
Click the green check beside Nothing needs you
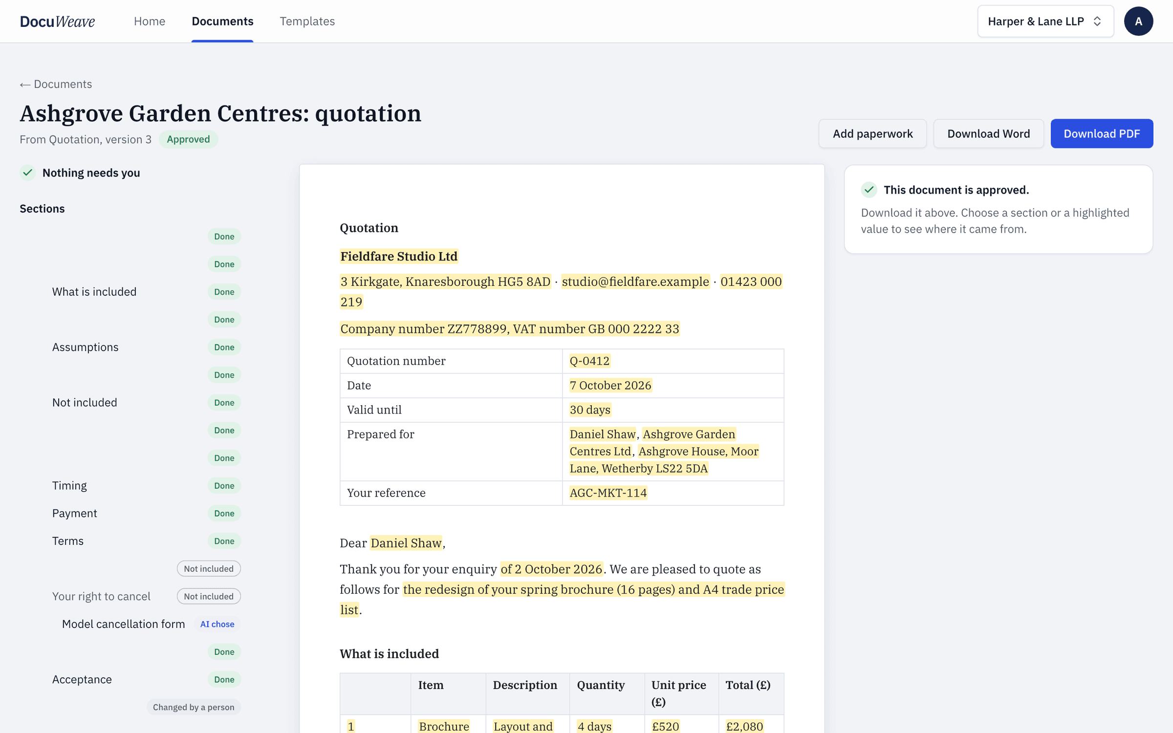click(28, 172)
